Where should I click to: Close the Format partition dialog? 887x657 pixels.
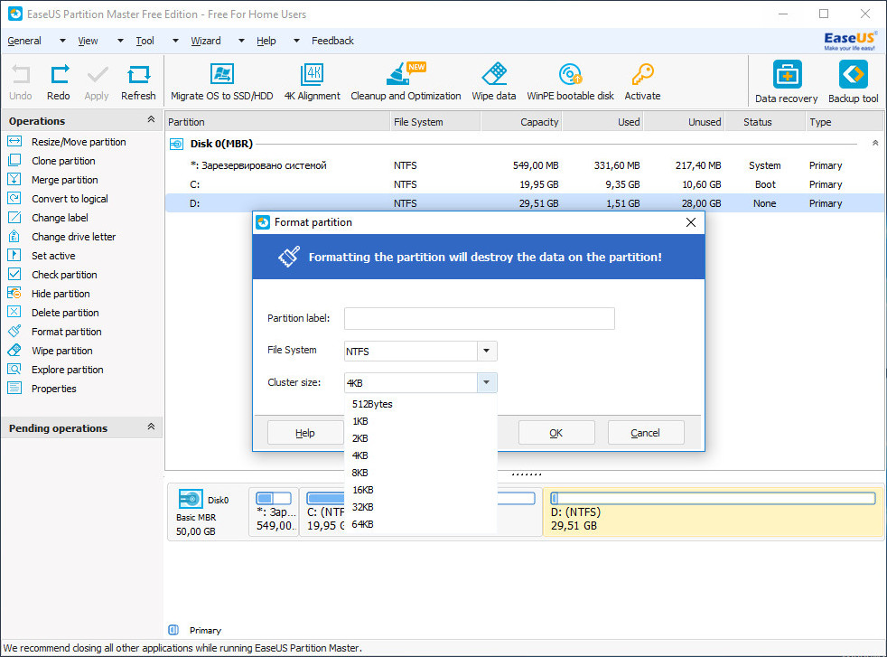691,222
